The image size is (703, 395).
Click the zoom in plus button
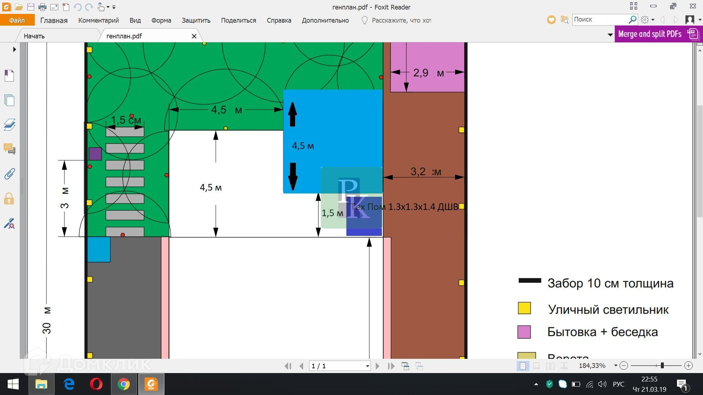click(688, 366)
